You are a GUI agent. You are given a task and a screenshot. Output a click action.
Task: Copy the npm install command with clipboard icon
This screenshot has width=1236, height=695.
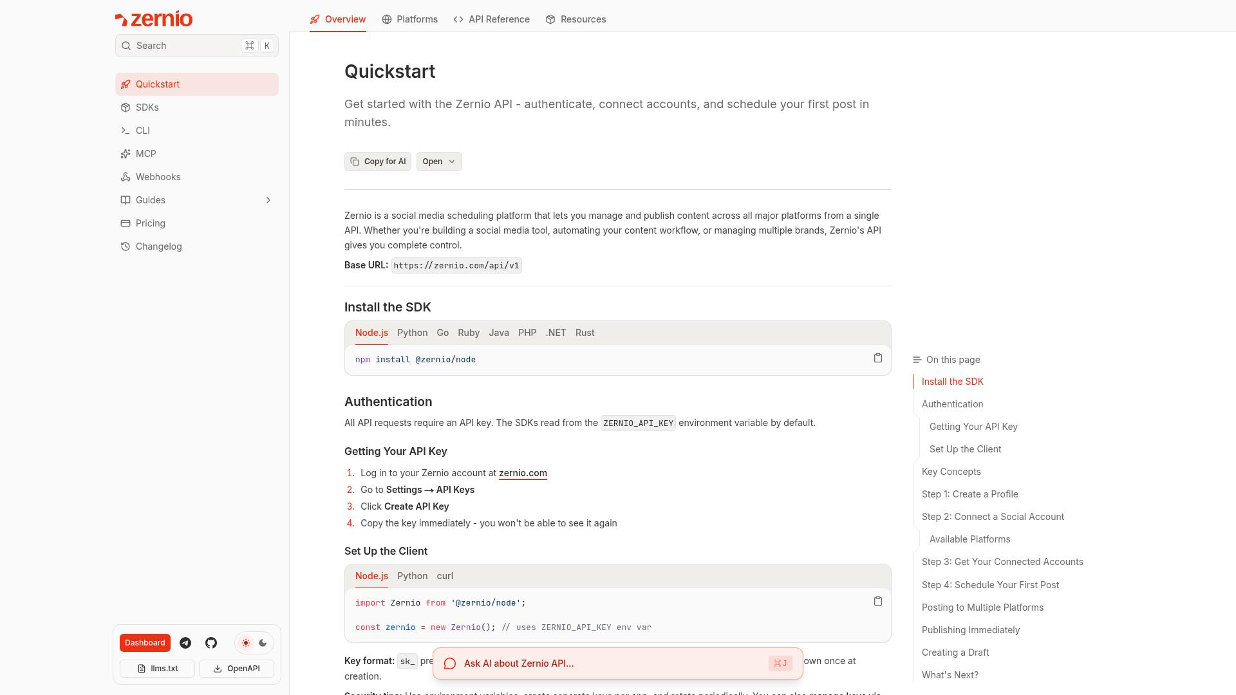tap(878, 358)
